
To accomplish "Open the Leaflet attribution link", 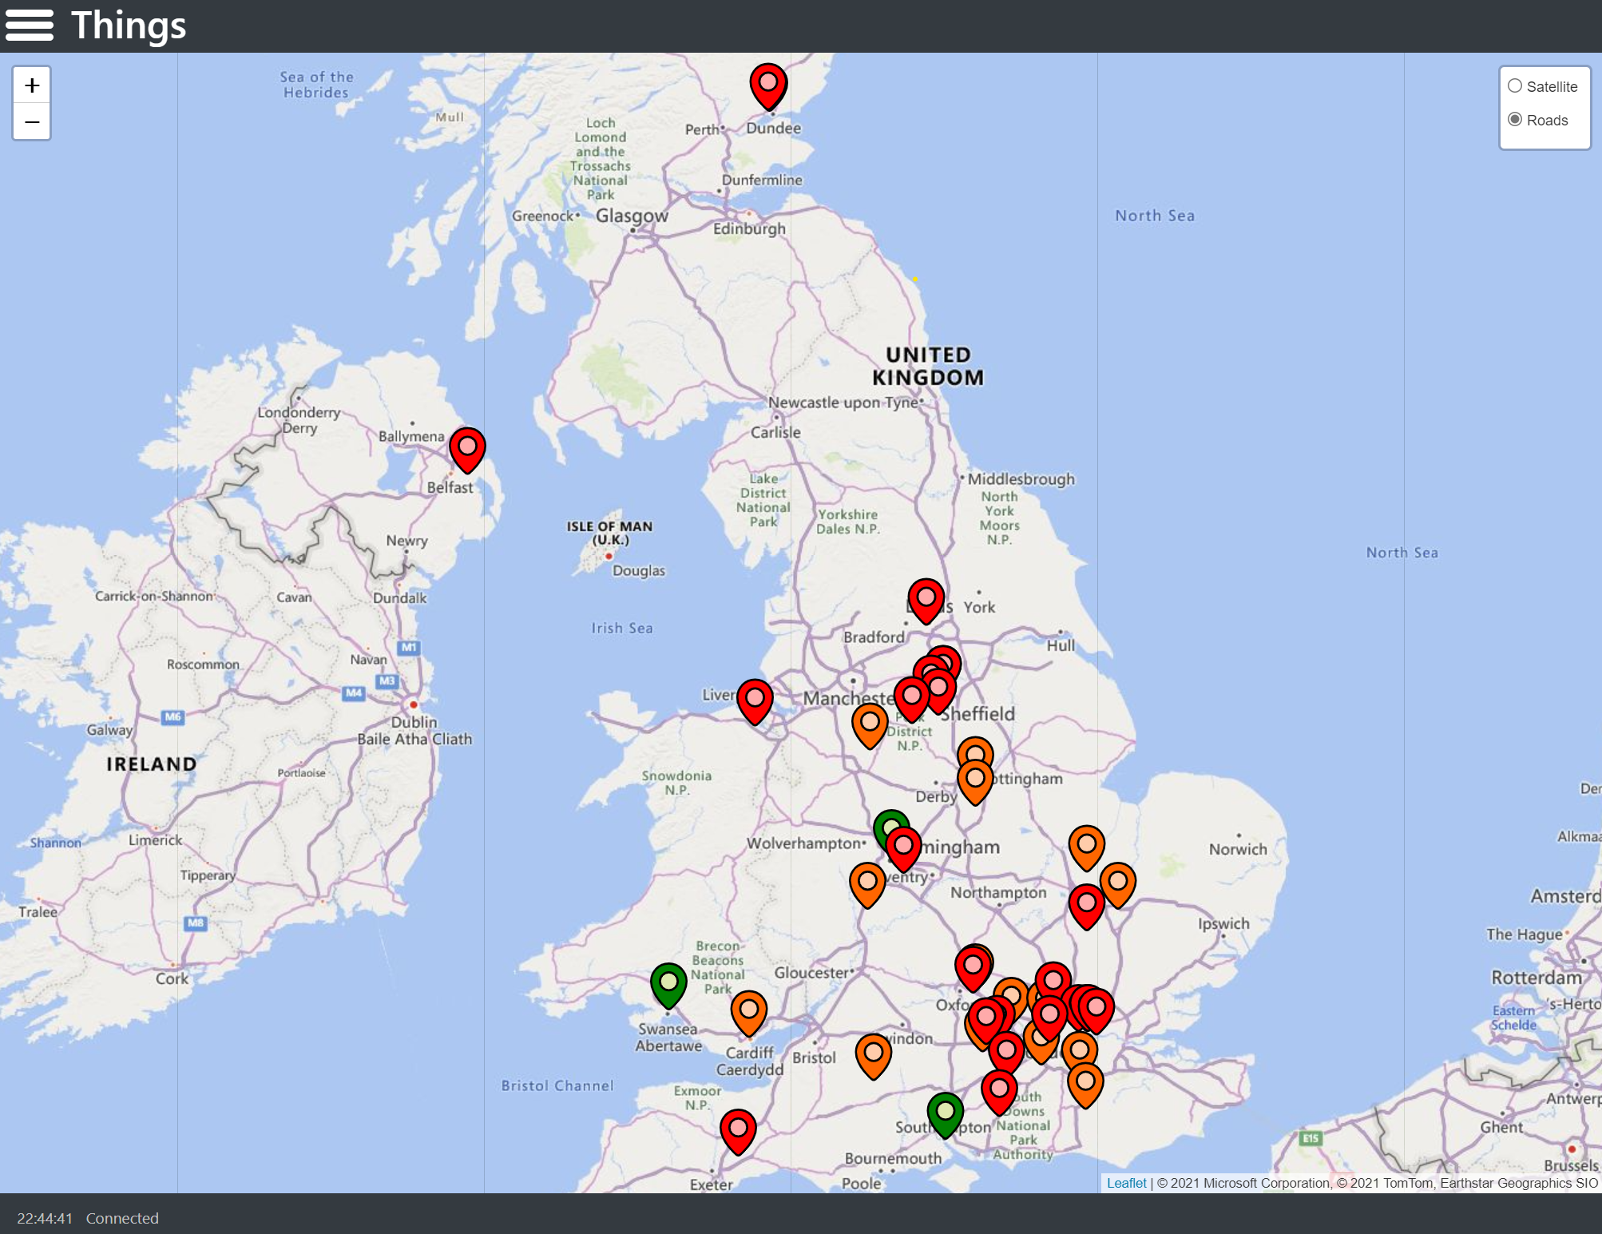I will click(1126, 1183).
